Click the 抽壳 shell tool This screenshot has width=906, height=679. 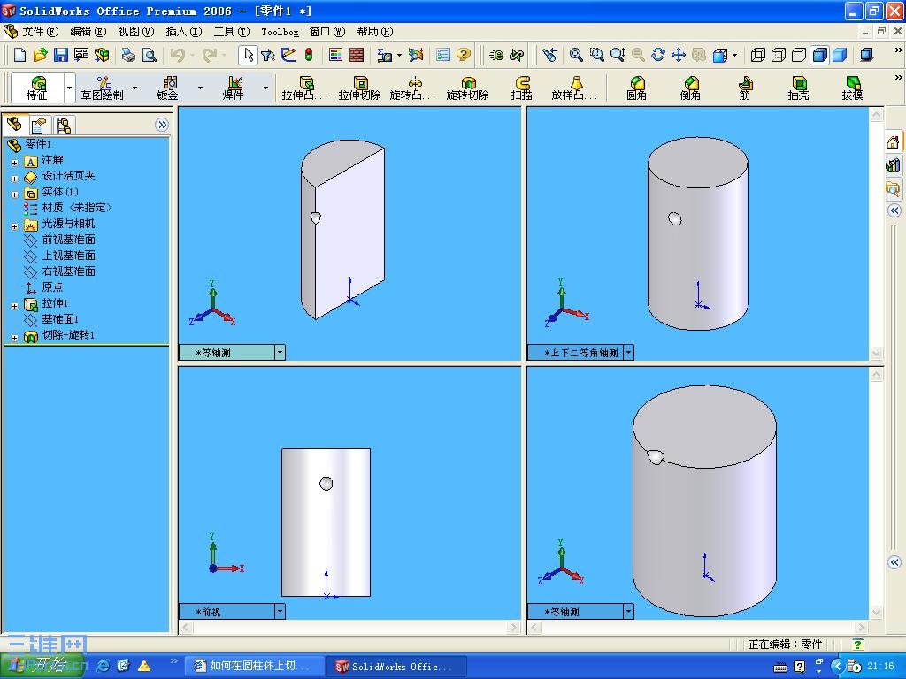coord(799,88)
